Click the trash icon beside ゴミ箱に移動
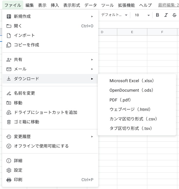179x189 pixels. (9, 122)
